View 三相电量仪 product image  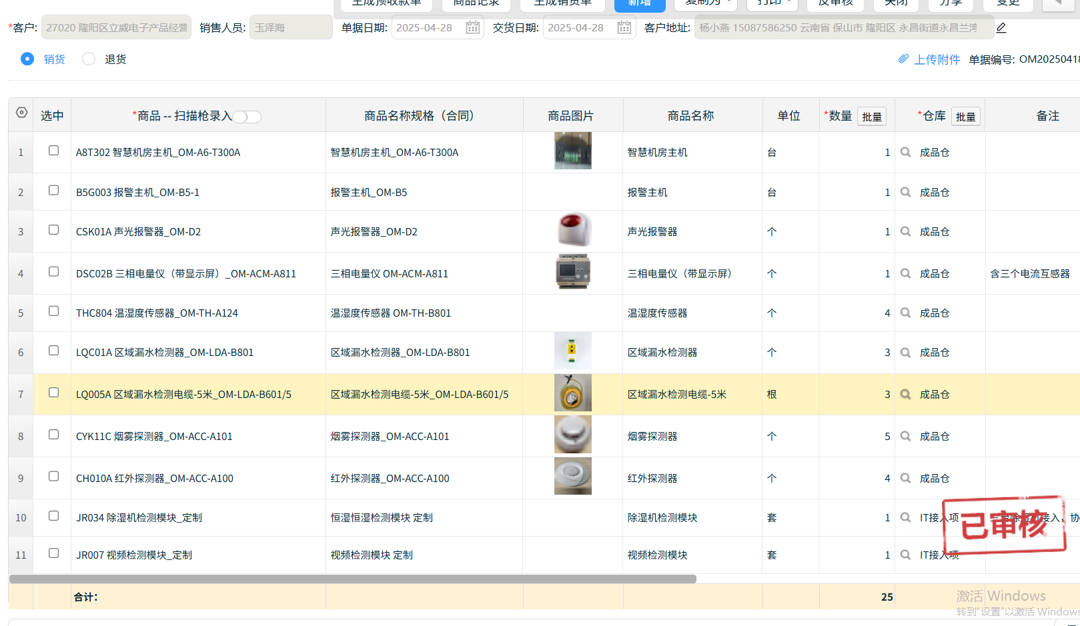[x=573, y=271]
